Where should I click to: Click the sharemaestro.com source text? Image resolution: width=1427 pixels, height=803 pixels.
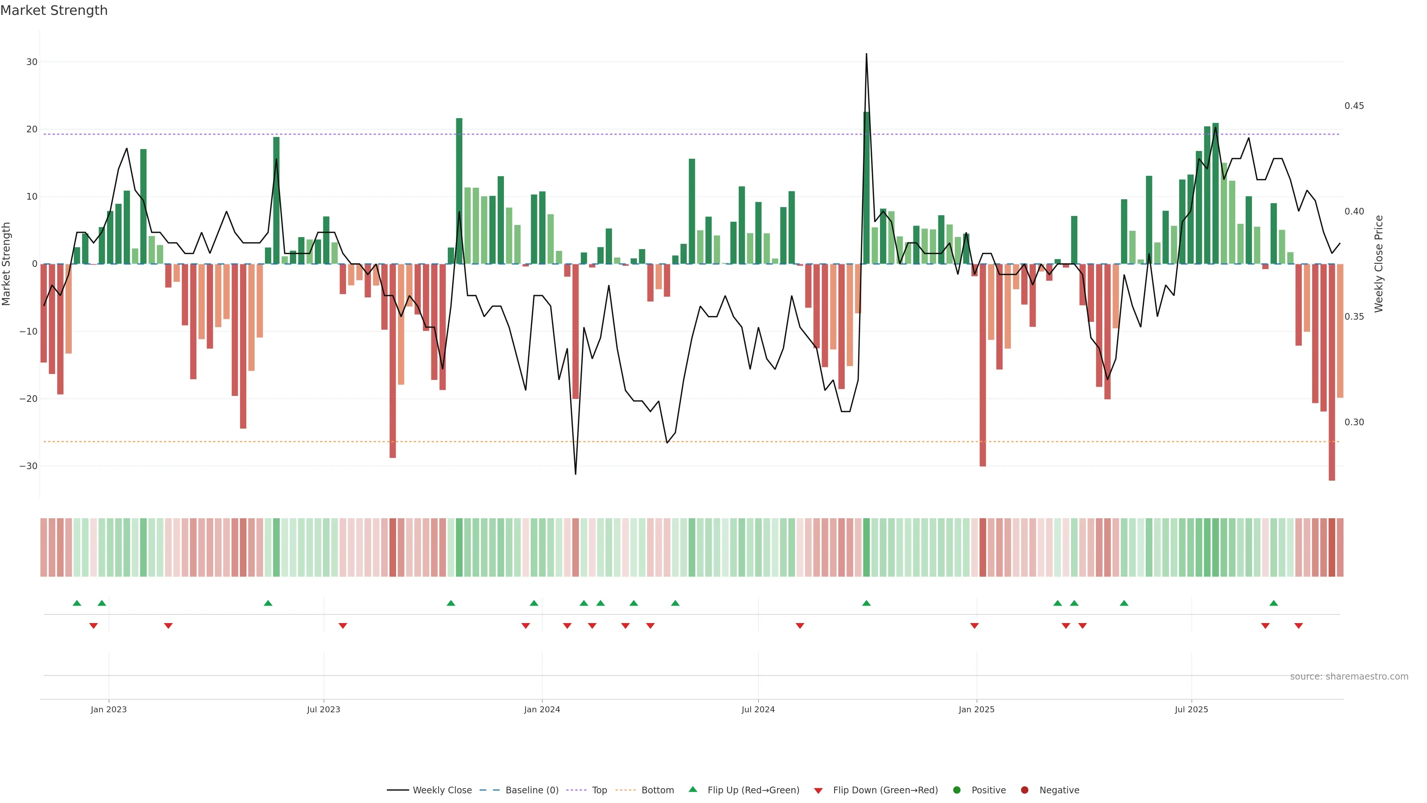pos(1349,677)
